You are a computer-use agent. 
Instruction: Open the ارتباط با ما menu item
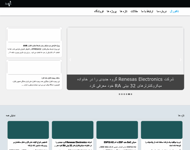coord(147,11)
